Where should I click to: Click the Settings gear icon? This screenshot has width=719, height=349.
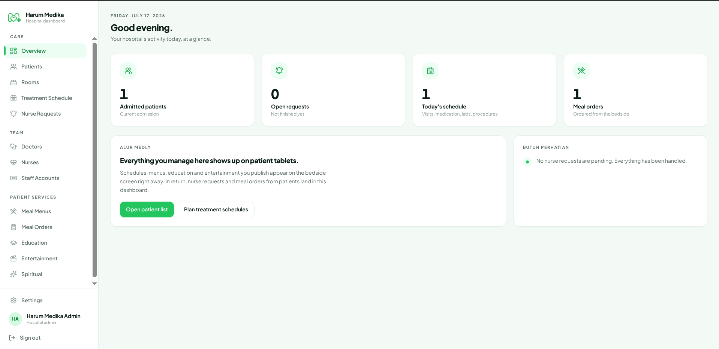coord(13,300)
